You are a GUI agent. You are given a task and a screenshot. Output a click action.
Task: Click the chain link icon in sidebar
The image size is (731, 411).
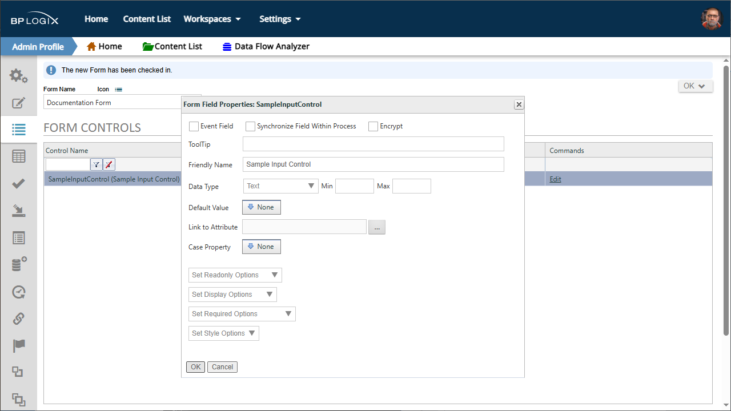click(18, 319)
